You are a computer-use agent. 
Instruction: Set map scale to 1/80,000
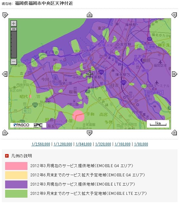(141, 144)
